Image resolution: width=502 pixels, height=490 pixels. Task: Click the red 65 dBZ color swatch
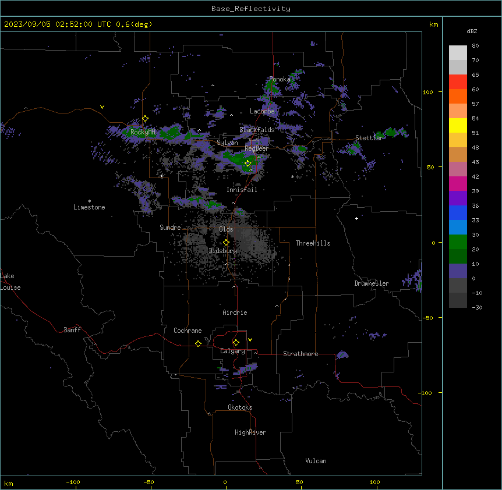pos(458,82)
